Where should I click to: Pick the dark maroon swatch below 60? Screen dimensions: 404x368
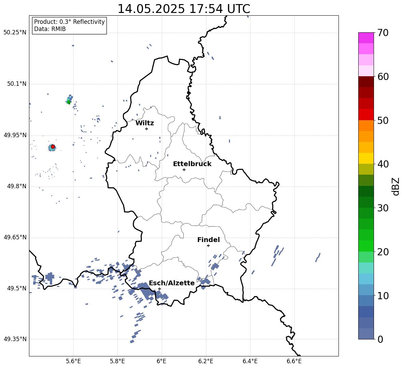tap(366, 82)
